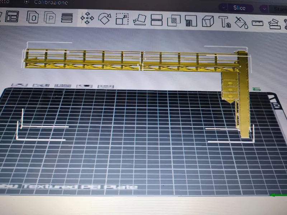Image resolution: width=287 pixels, height=215 pixels.
Task: Open the dropdown arrow beside Stampa
Action: [x=264, y=9]
